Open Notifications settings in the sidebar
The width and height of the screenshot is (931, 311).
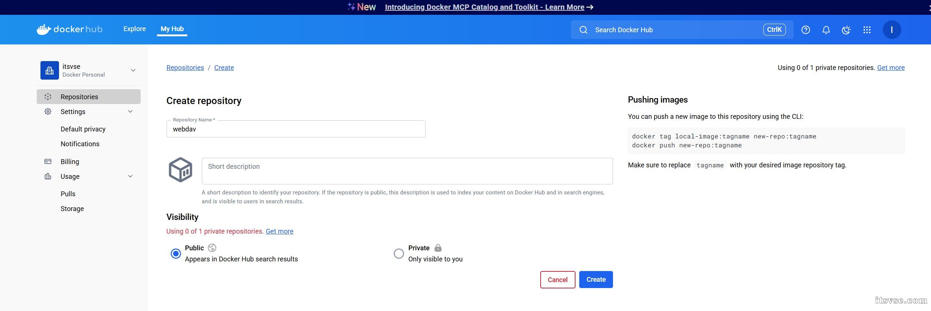click(80, 144)
